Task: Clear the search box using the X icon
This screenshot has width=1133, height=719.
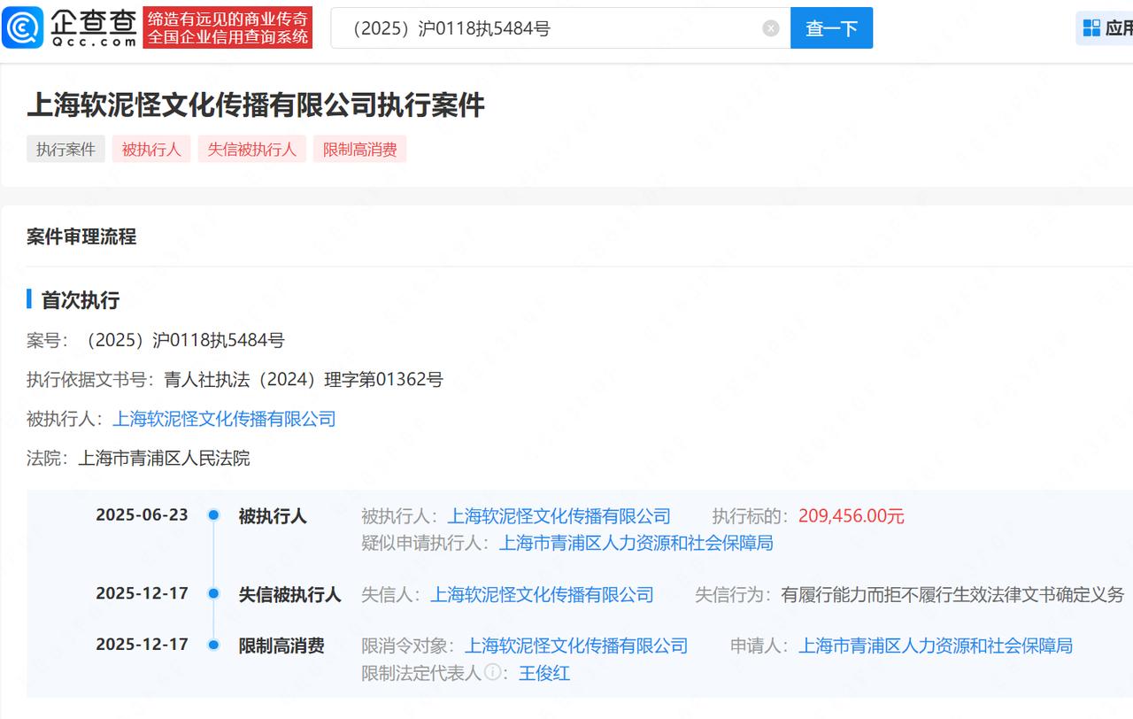Action: point(769,27)
